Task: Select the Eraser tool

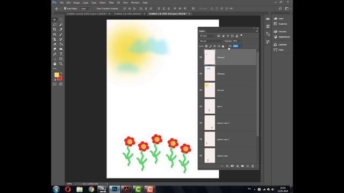Action: tap(55, 44)
